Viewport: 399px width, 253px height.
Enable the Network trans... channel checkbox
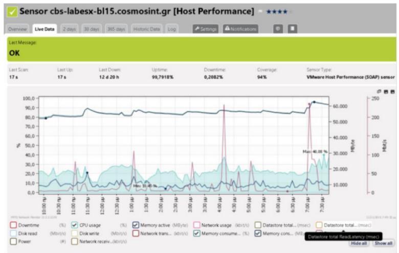coord(136,233)
